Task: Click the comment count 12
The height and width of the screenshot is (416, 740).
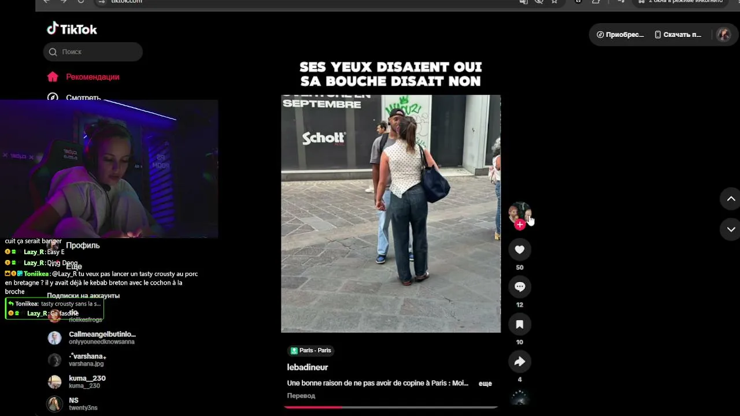Action: pyautogui.click(x=520, y=305)
